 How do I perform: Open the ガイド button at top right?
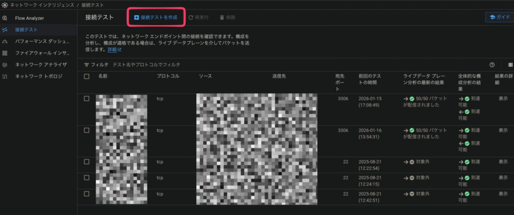pos(500,17)
